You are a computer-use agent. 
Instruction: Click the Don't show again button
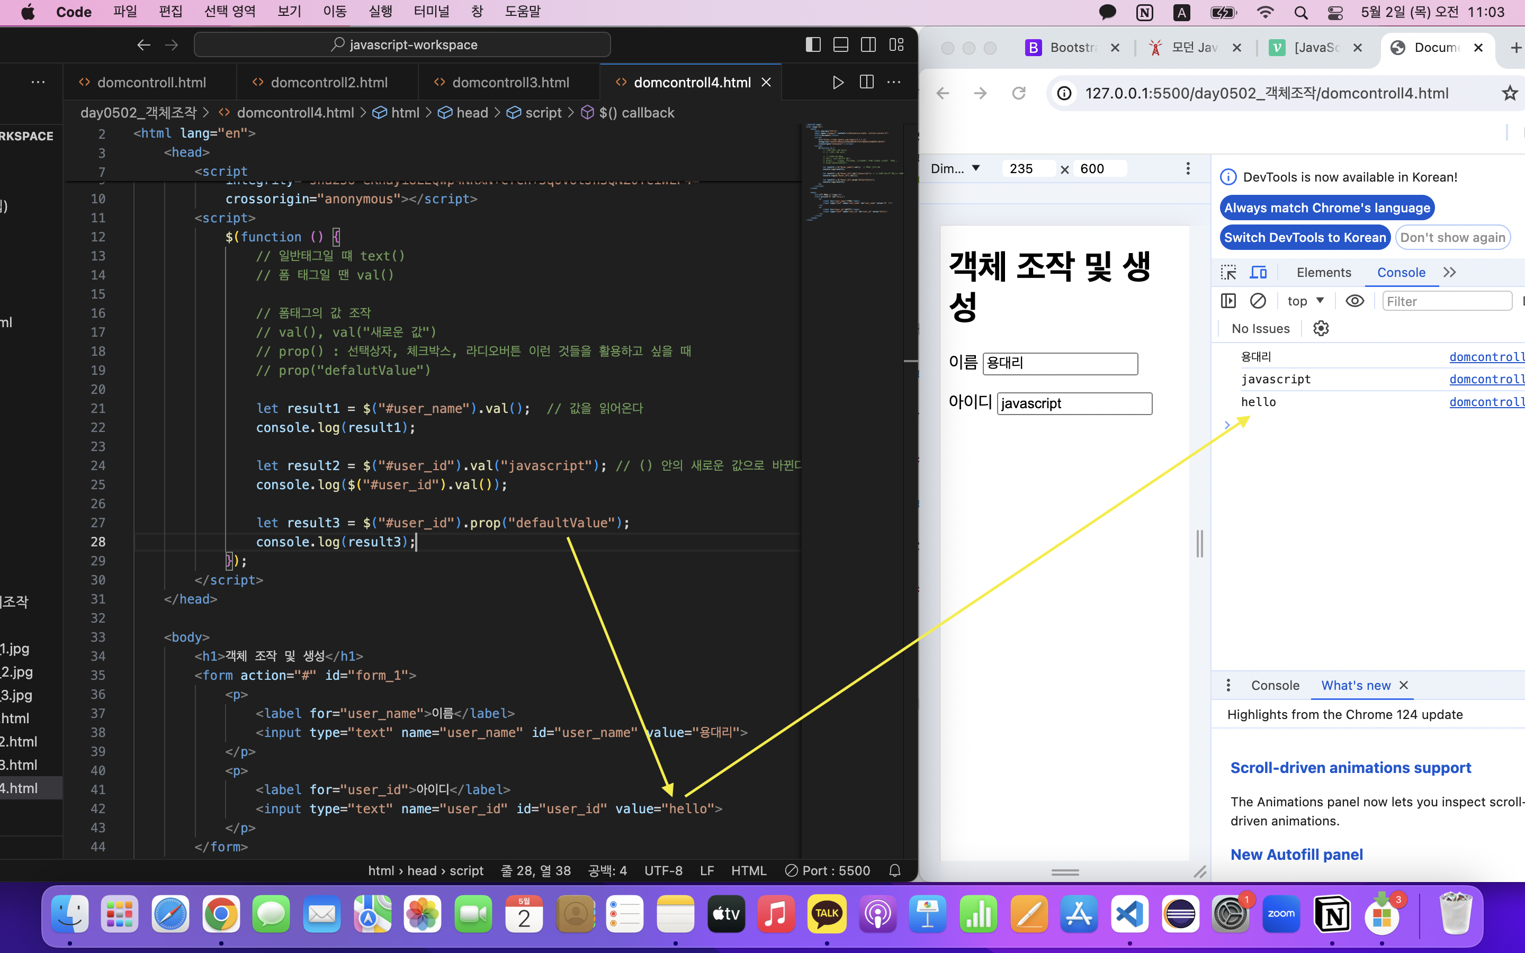tap(1452, 238)
